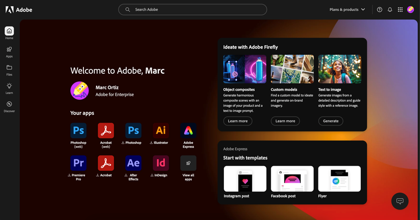Open the account avatar in the header
The height and width of the screenshot is (220, 420).
[x=411, y=9]
